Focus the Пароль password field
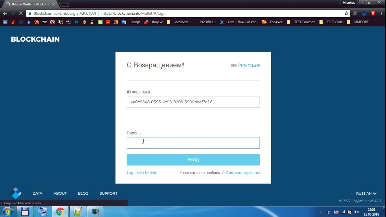The width and height of the screenshot is (386, 217). (x=193, y=143)
